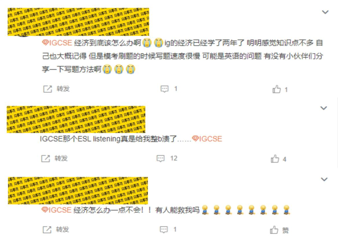Image resolution: width=338 pixels, height=237 pixels.
Task: Click repost icon on ESL listening post
Action: (46, 159)
